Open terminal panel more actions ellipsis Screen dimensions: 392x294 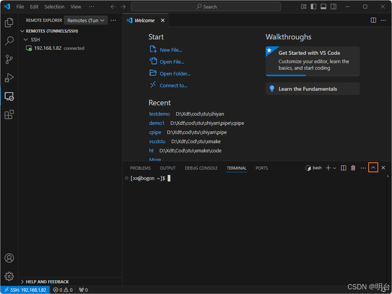click(x=363, y=168)
